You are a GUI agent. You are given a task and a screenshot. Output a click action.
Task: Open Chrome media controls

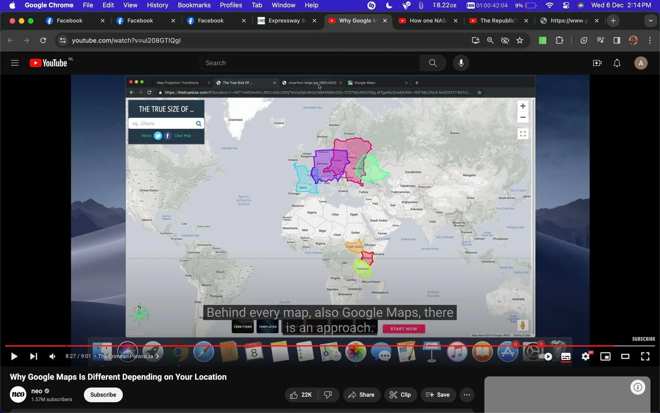[x=600, y=40]
